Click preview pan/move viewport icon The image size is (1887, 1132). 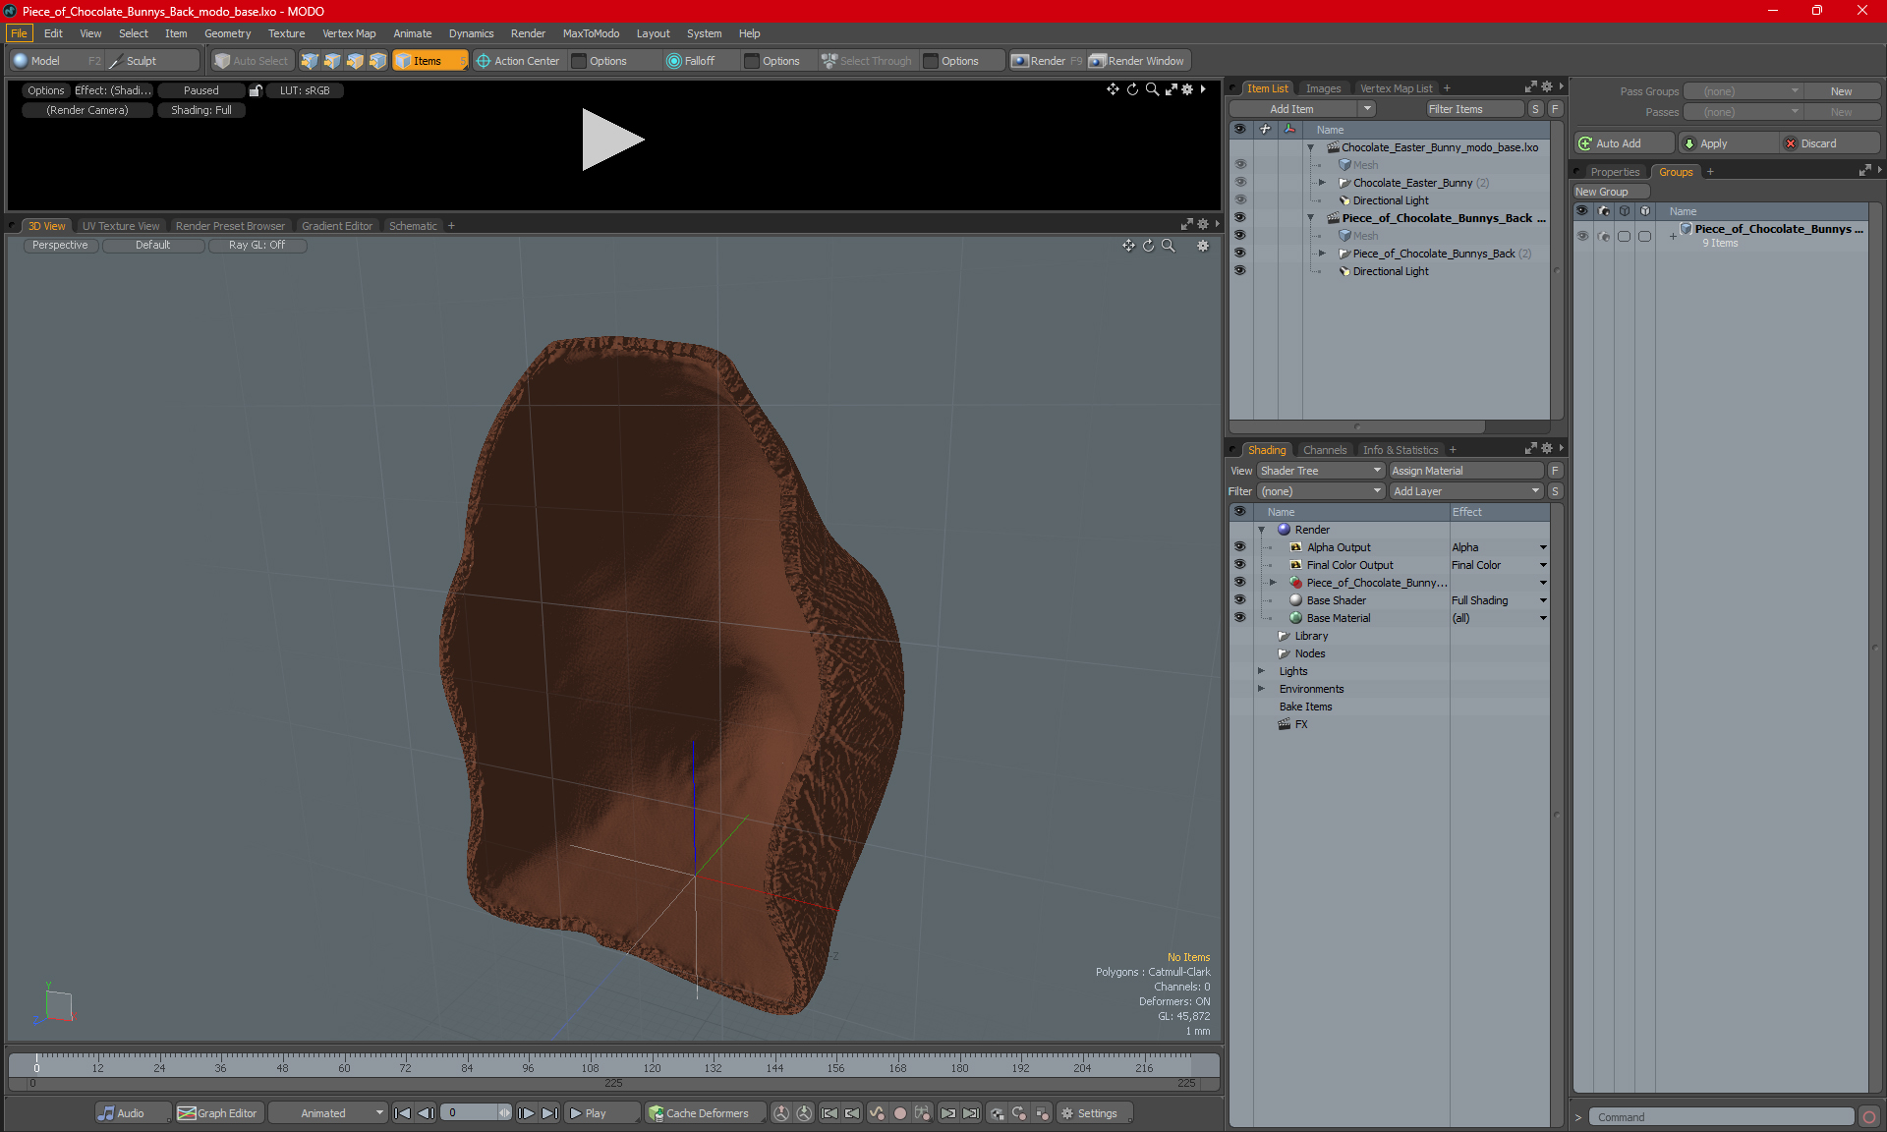click(x=1113, y=89)
